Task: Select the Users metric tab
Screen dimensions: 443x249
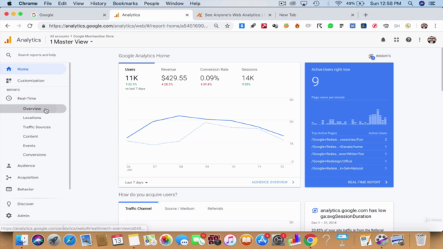Action: (x=136, y=79)
